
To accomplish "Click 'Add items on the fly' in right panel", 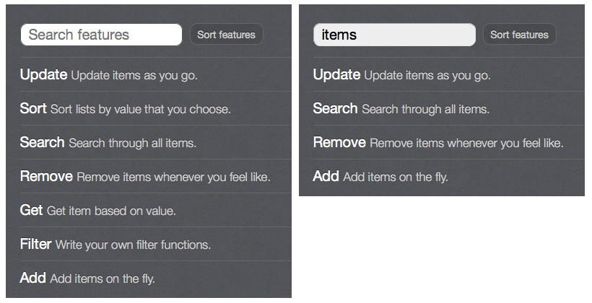I will click(396, 177).
